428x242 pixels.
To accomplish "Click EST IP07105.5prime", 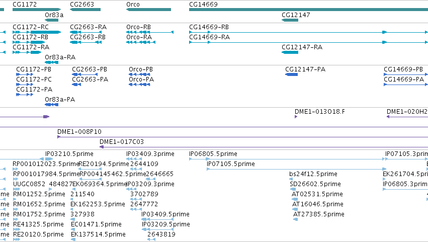I will [x=231, y=164].
